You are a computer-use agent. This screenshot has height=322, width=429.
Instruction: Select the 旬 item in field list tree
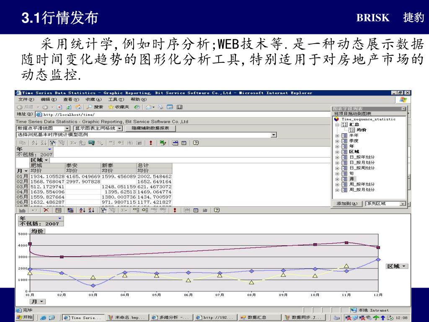(x=351, y=173)
